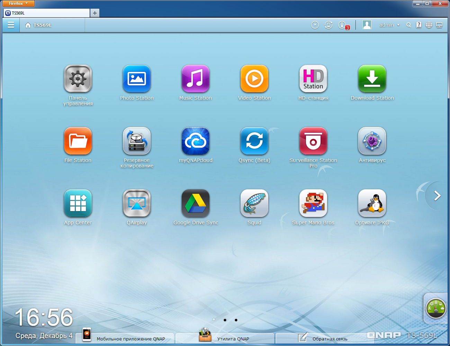The width and height of the screenshot is (450, 346).
Task: Open Резервное копирование backup icon
Action: (137, 141)
